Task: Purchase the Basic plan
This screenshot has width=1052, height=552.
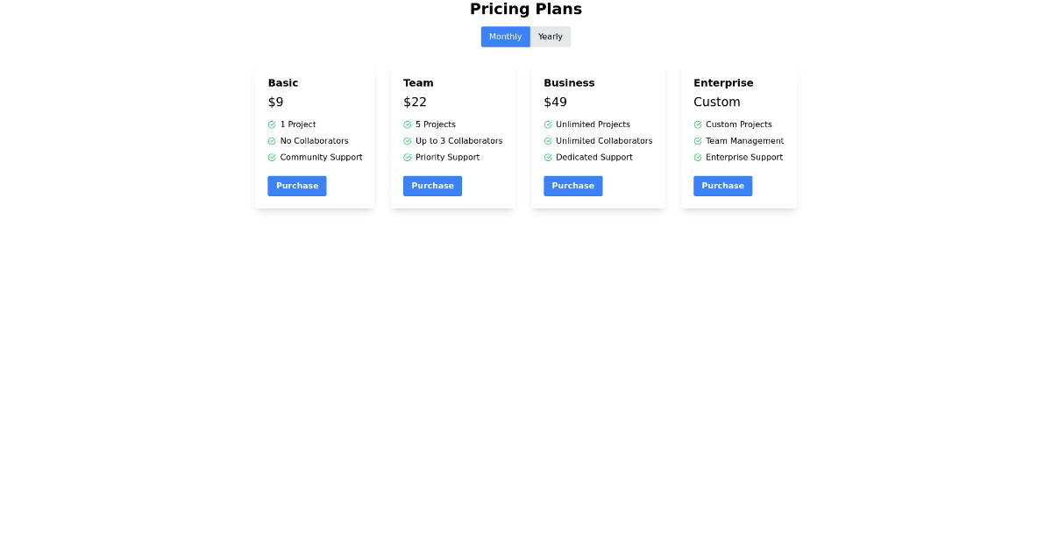Action: click(x=296, y=186)
